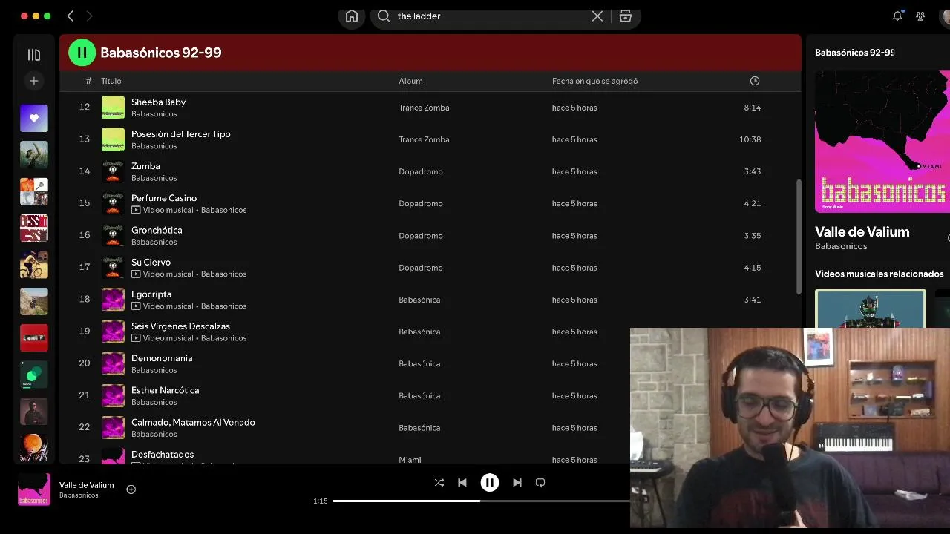Open Valle de Valium title in right panel

point(862,232)
